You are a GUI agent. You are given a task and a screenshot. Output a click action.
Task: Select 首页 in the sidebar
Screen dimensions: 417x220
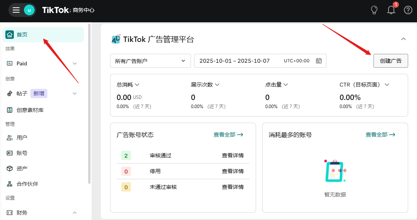[x=22, y=35]
